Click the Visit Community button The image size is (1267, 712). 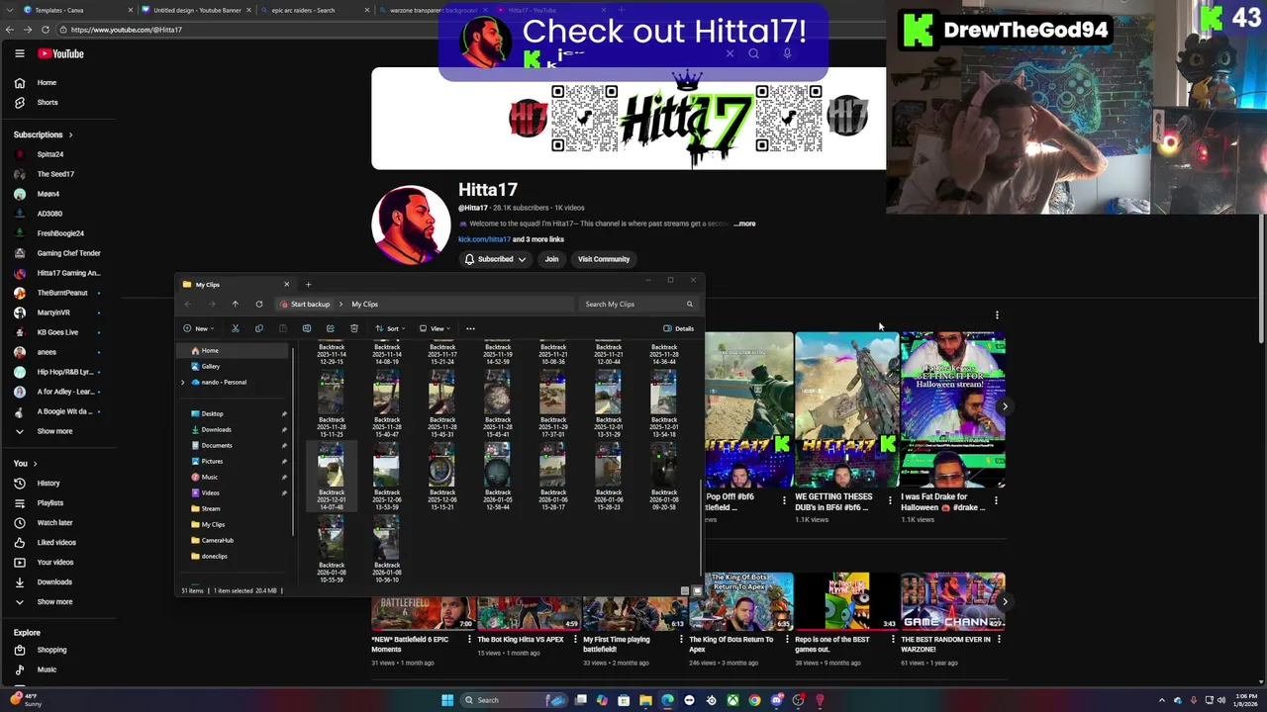pos(604,259)
